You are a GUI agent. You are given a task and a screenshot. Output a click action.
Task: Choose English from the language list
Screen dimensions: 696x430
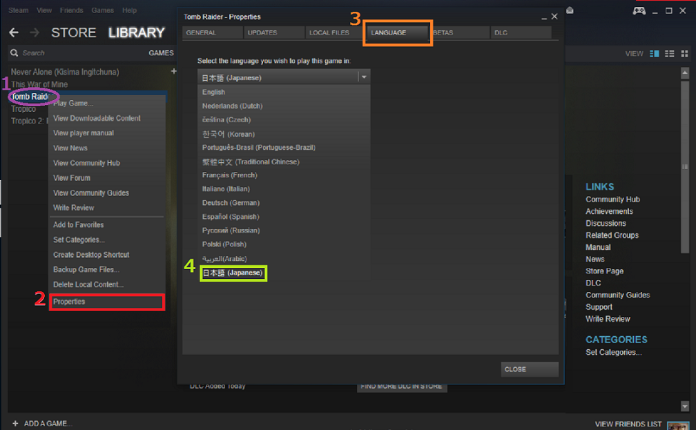pyautogui.click(x=284, y=92)
